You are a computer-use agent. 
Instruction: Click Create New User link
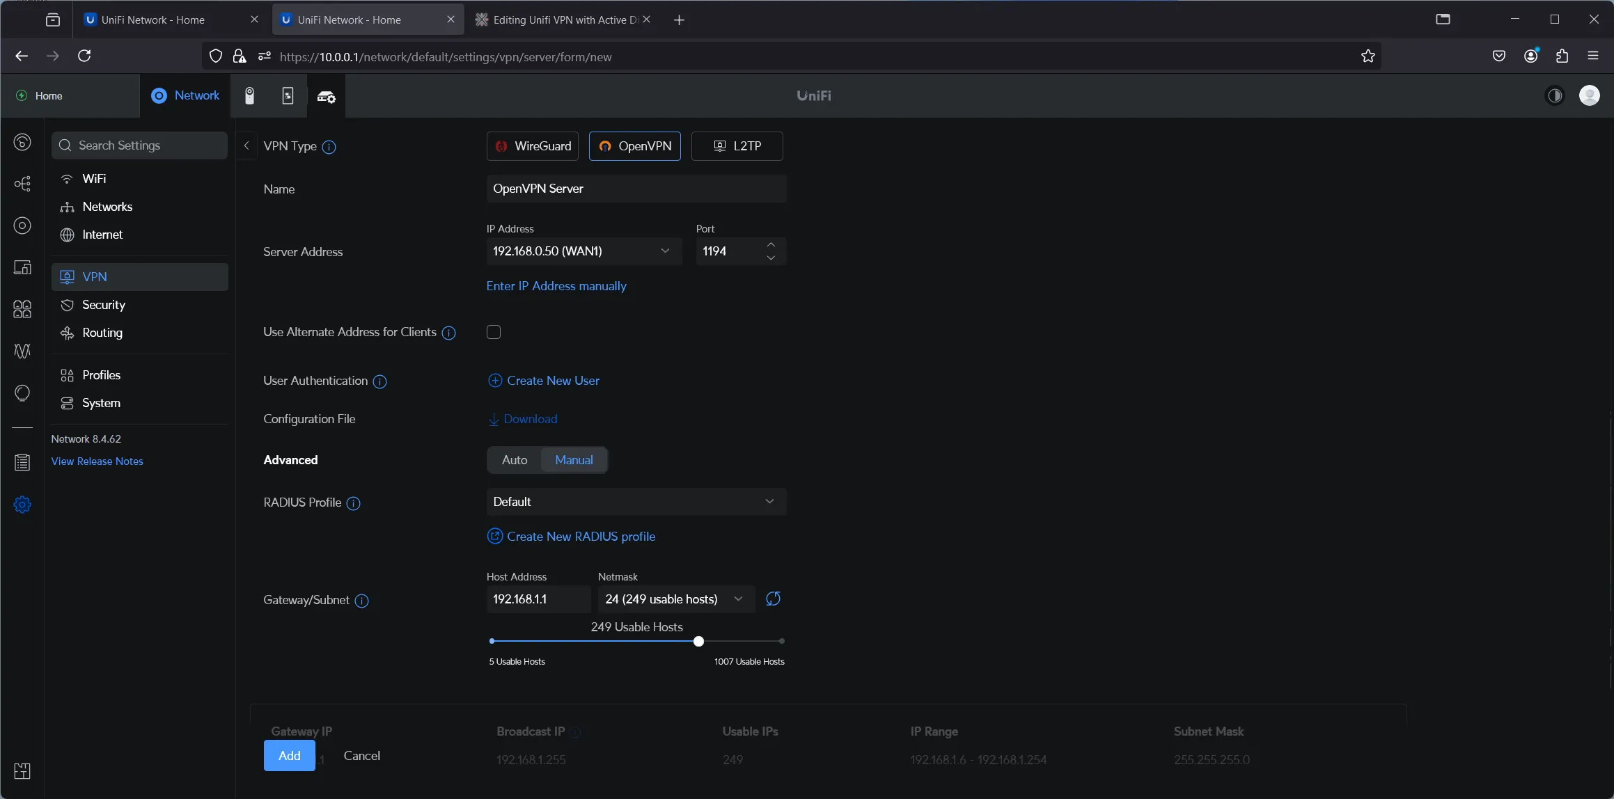point(544,381)
